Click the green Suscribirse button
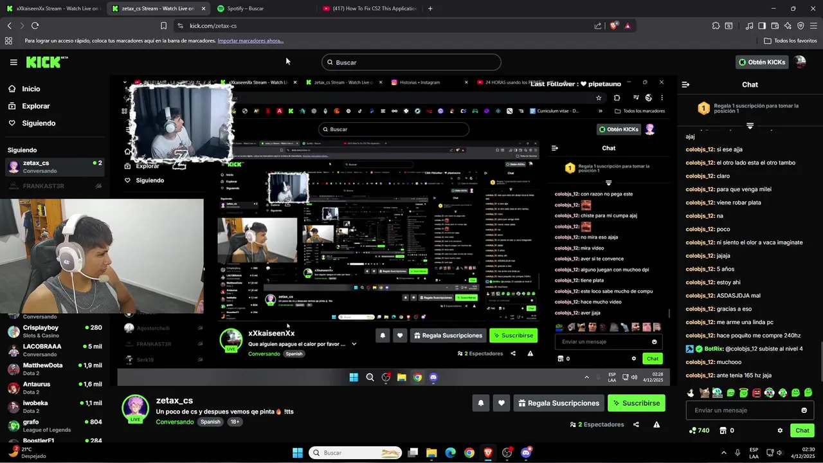 pyautogui.click(x=637, y=403)
